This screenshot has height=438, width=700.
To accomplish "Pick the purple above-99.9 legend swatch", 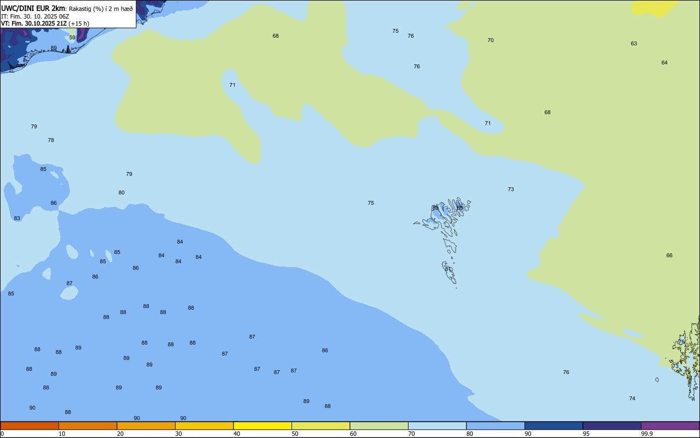I will point(670,425).
